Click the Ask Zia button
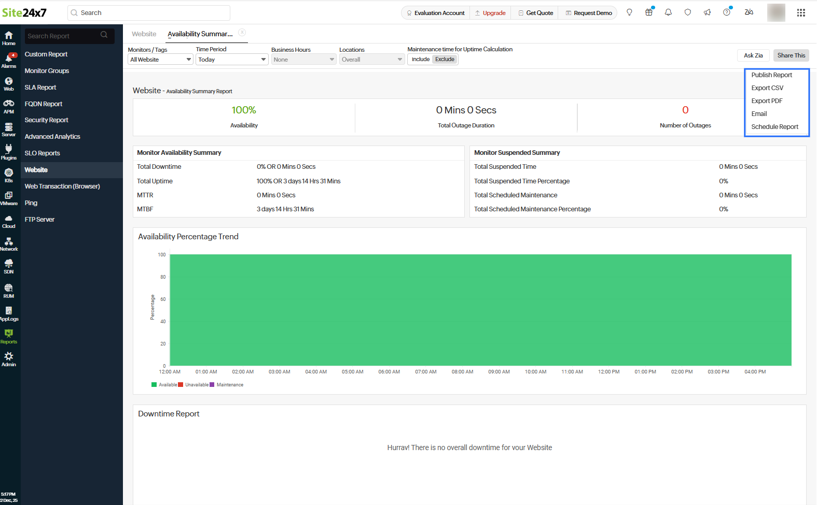This screenshot has height=505, width=817. click(753, 55)
